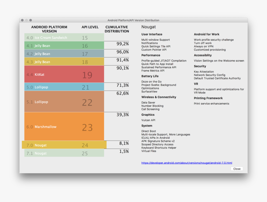The image size is (267, 202).
Task: Click the Always on VPN text
Action: point(203,46)
